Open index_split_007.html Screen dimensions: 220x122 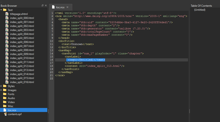click(22, 46)
